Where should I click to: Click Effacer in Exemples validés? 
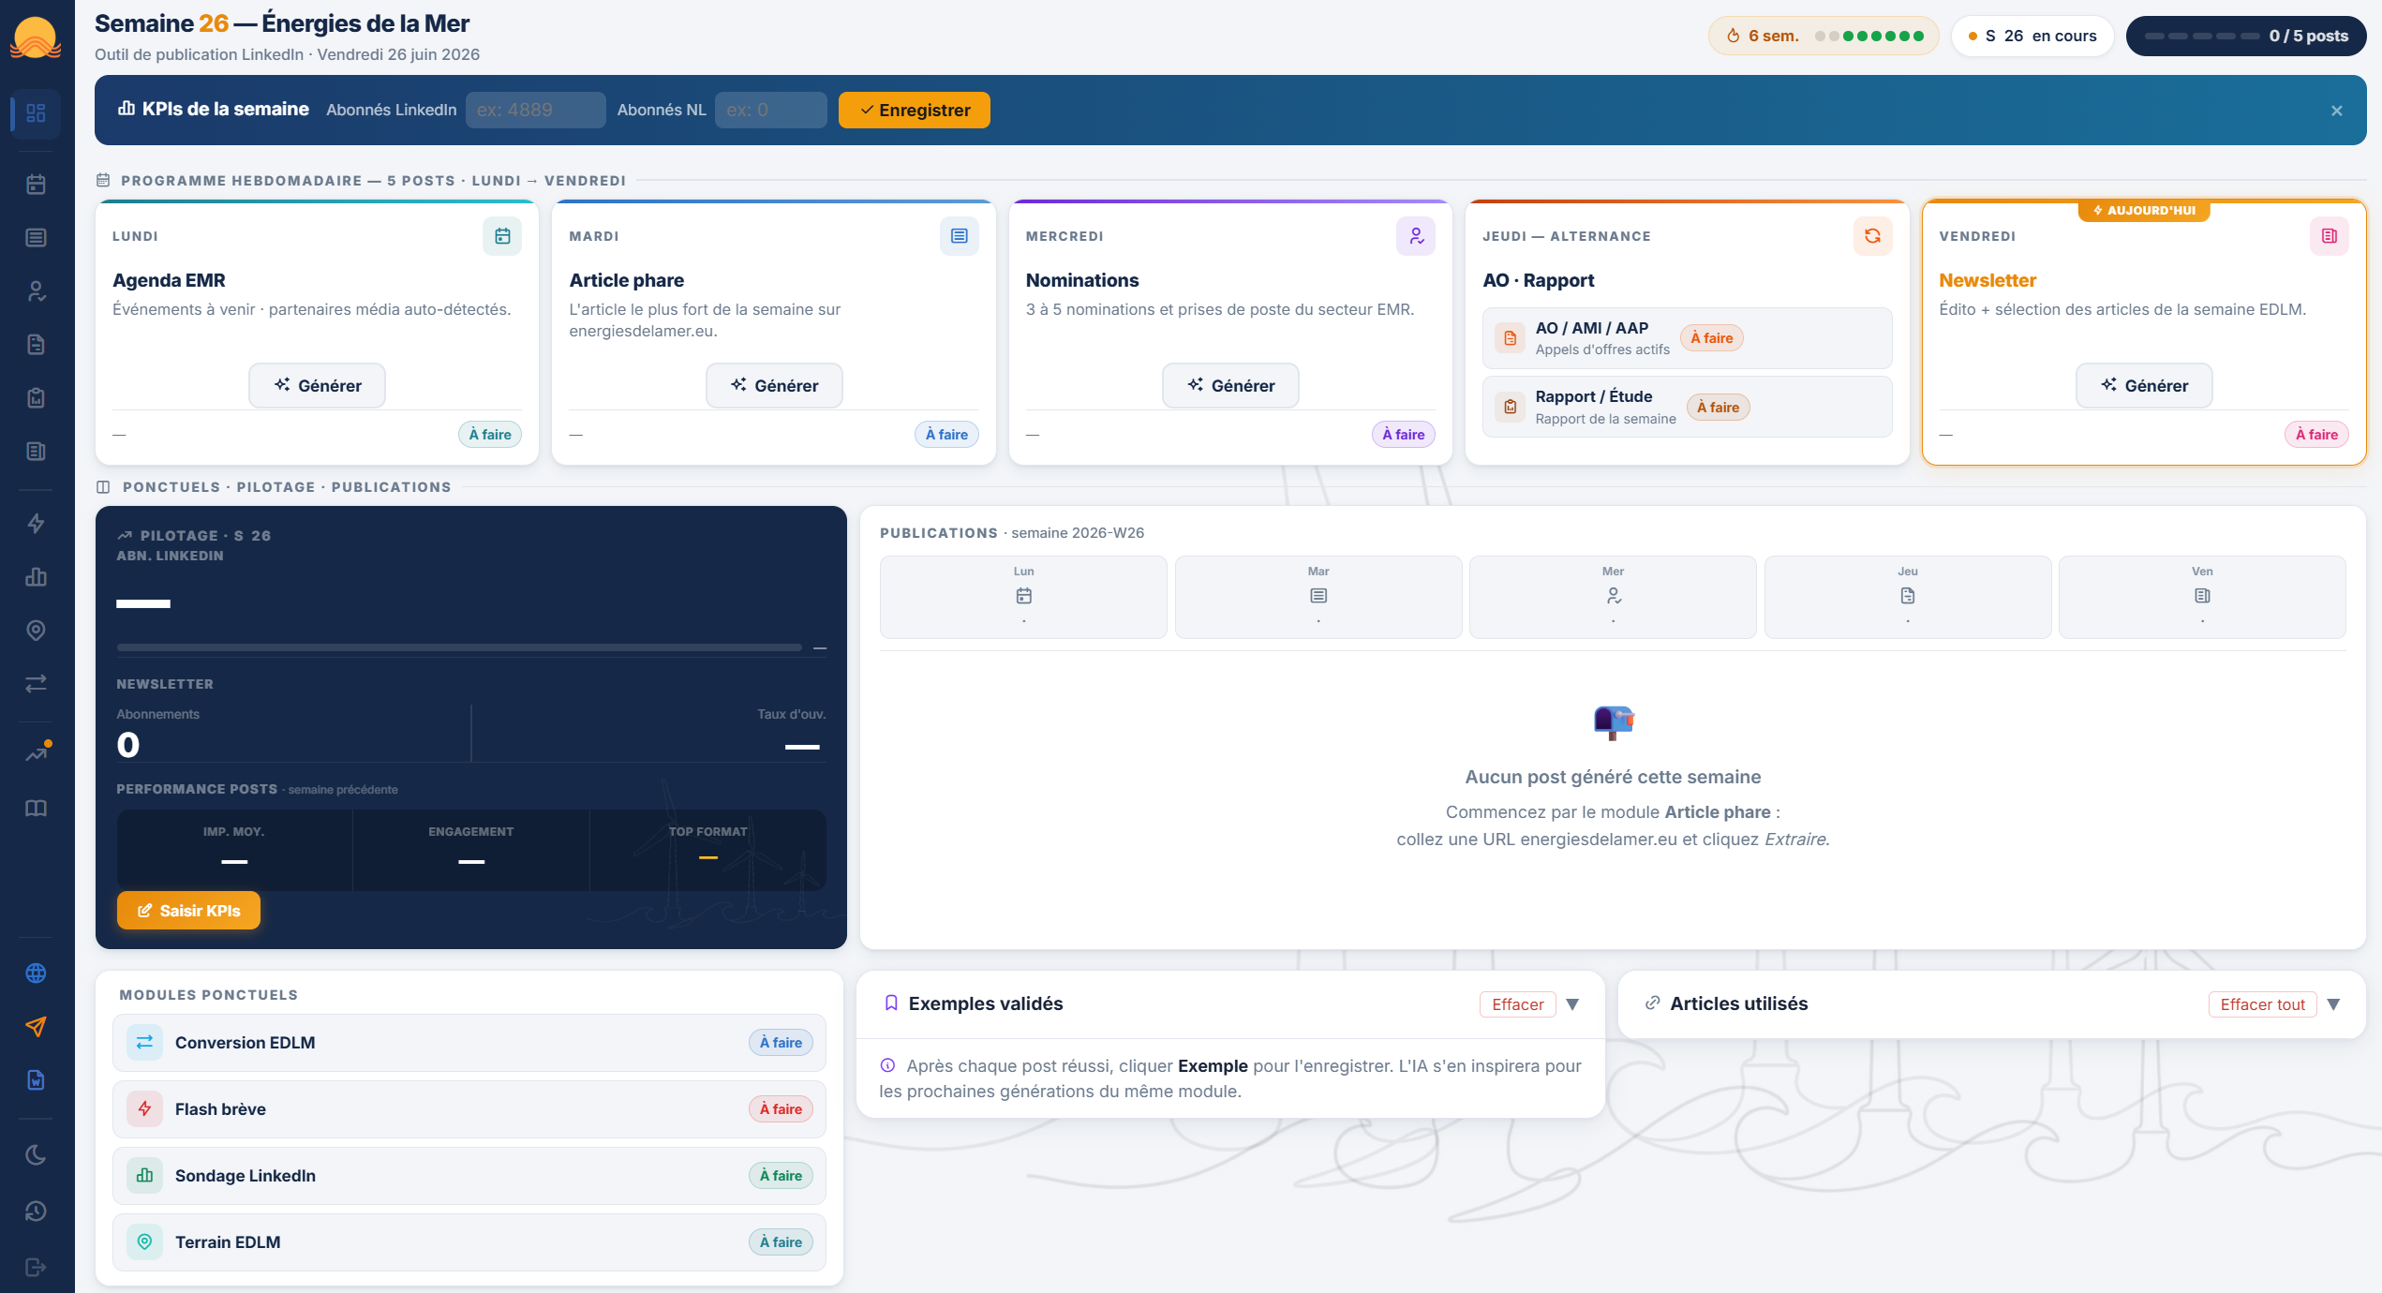(1518, 1004)
